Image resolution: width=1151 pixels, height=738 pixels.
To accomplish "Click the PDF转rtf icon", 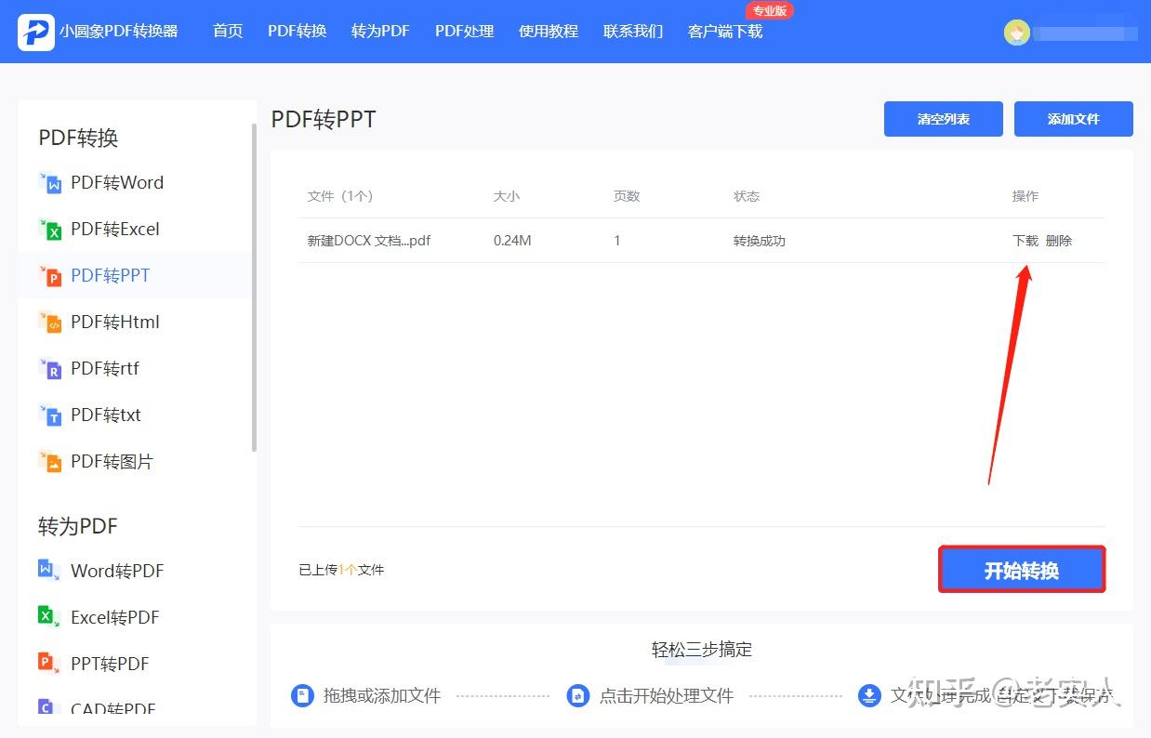I will point(50,369).
